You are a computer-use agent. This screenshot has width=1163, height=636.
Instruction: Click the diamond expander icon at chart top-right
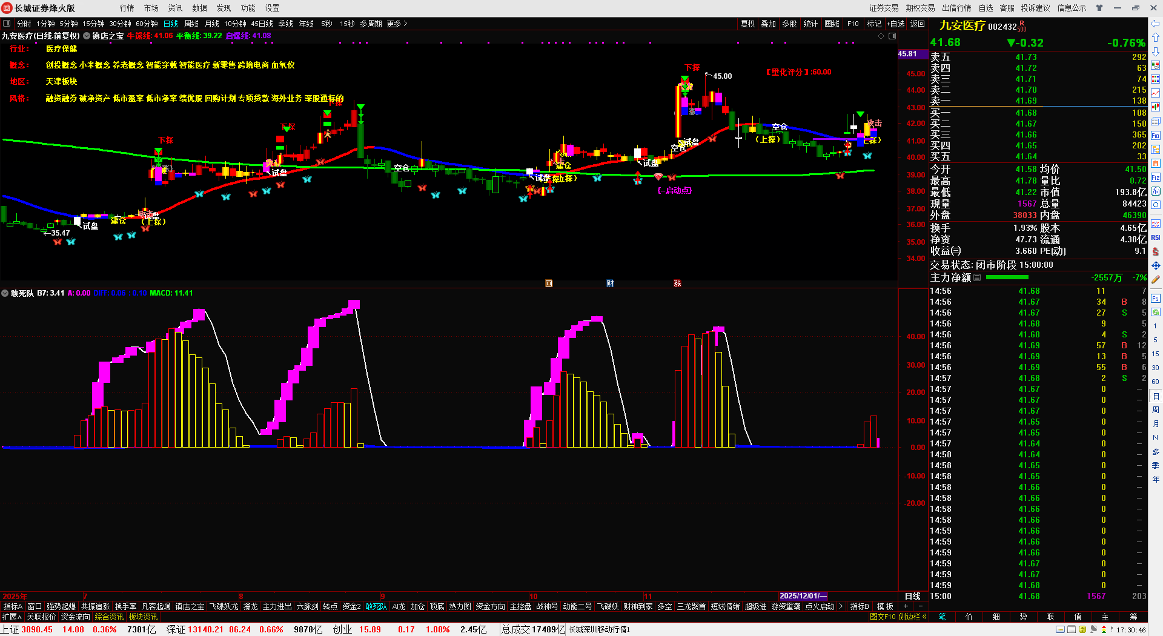pos(881,36)
